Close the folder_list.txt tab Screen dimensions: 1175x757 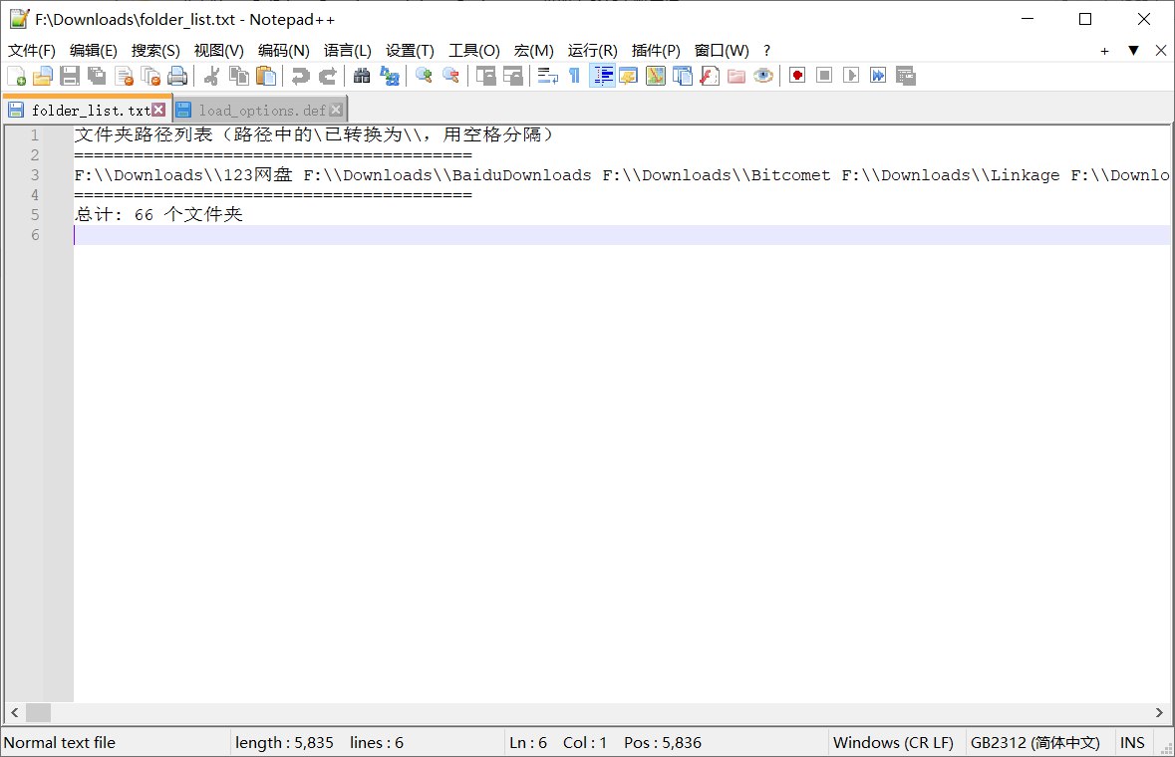(158, 111)
